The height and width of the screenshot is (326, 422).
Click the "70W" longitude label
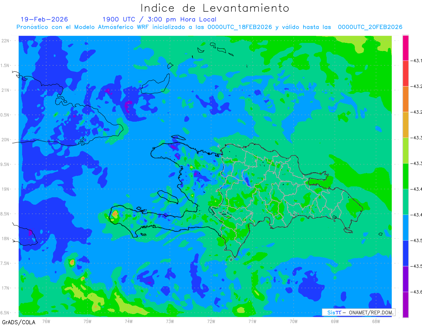[x=294, y=321]
